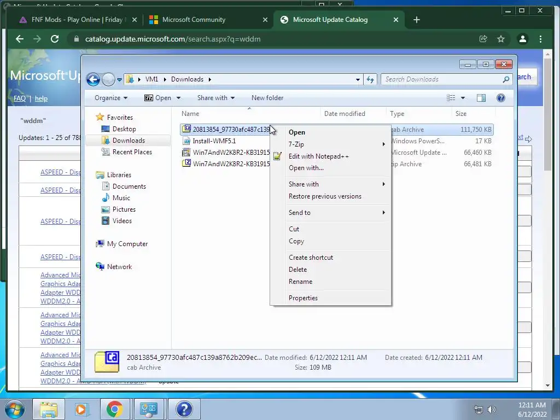Open a new Chrome tab
This screenshot has width=560, height=420.
point(416,20)
